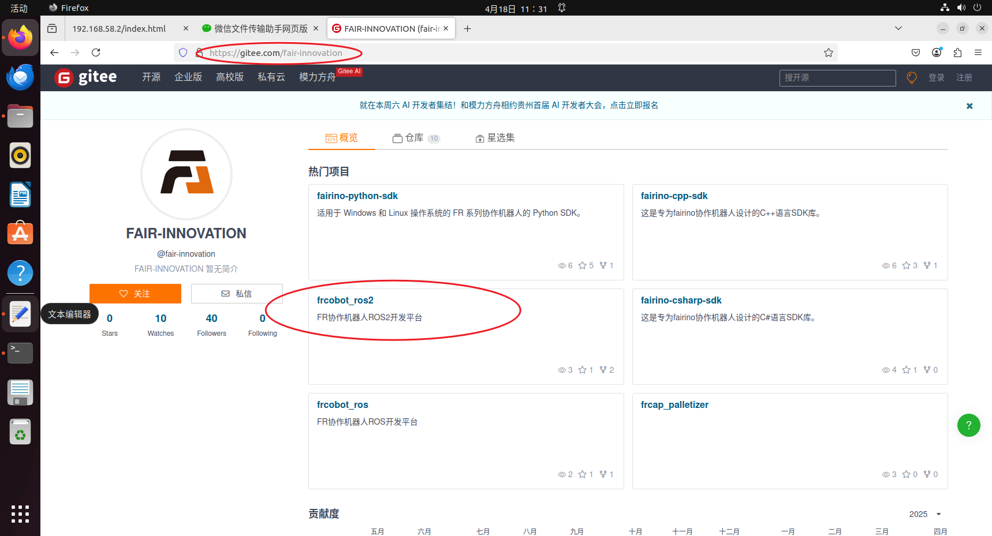Follow FAIR-INNOVATION with 关注 button
992x536 pixels.
[x=135, y=294]
